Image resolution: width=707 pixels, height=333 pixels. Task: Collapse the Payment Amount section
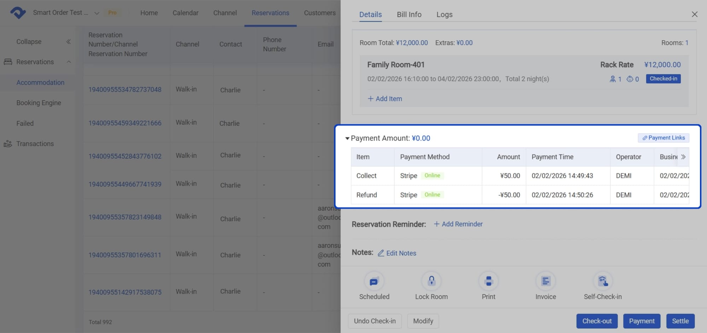[347, 138]
